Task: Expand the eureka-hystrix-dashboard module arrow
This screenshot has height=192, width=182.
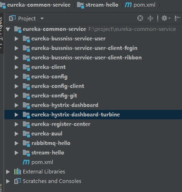Action: coord(17,105)
